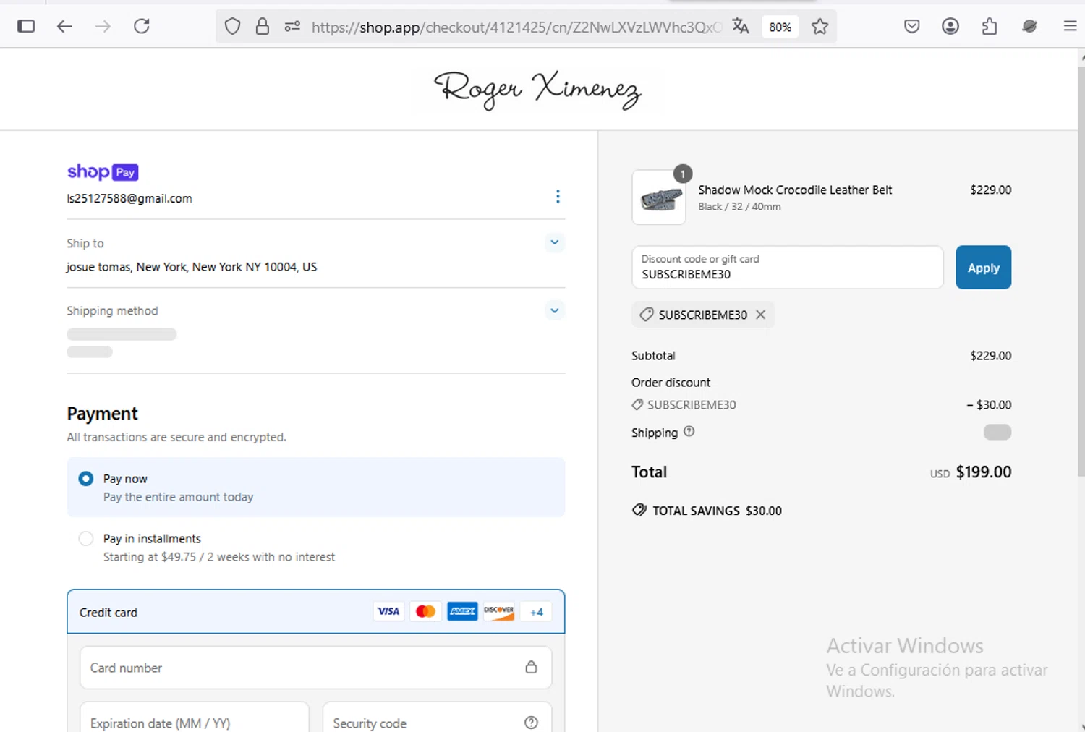This screenshot has width=1085, height=732.
Task: Open site permissions icon in address bar
Action: 292,27
